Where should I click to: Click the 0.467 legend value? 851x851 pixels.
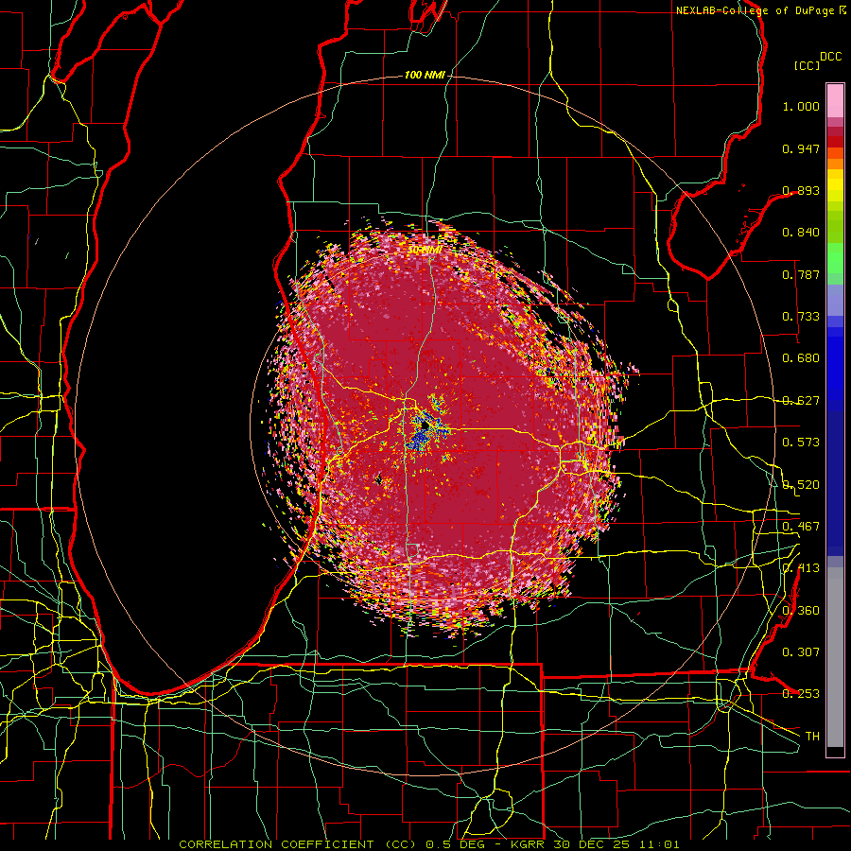coord(801,527)
